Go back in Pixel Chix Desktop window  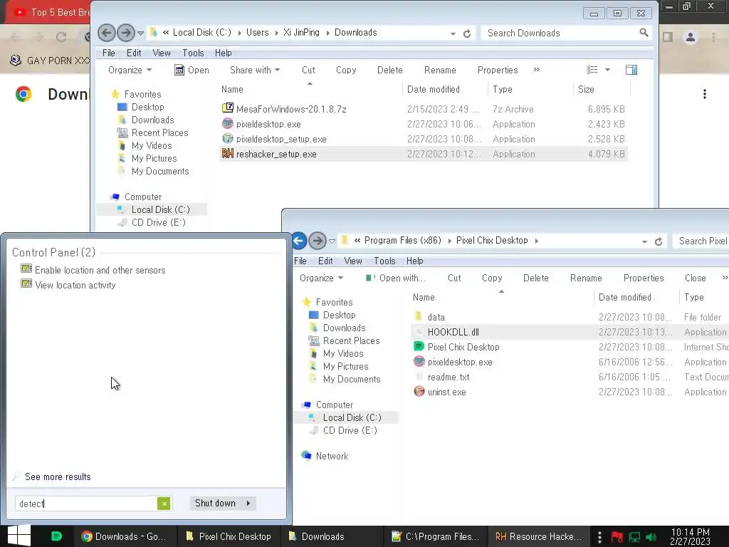click(x=299, y=241)
